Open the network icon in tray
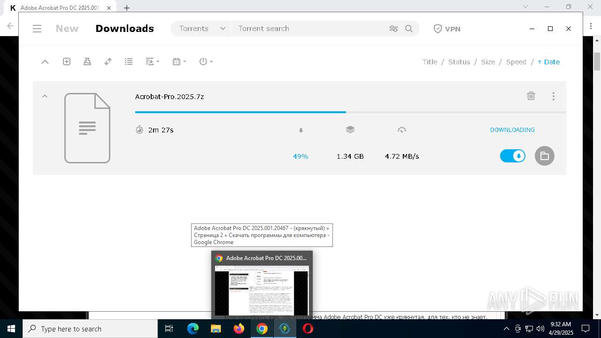Viewport: 601px width, 338px height. pyautogui.click(x=529, y=329)
